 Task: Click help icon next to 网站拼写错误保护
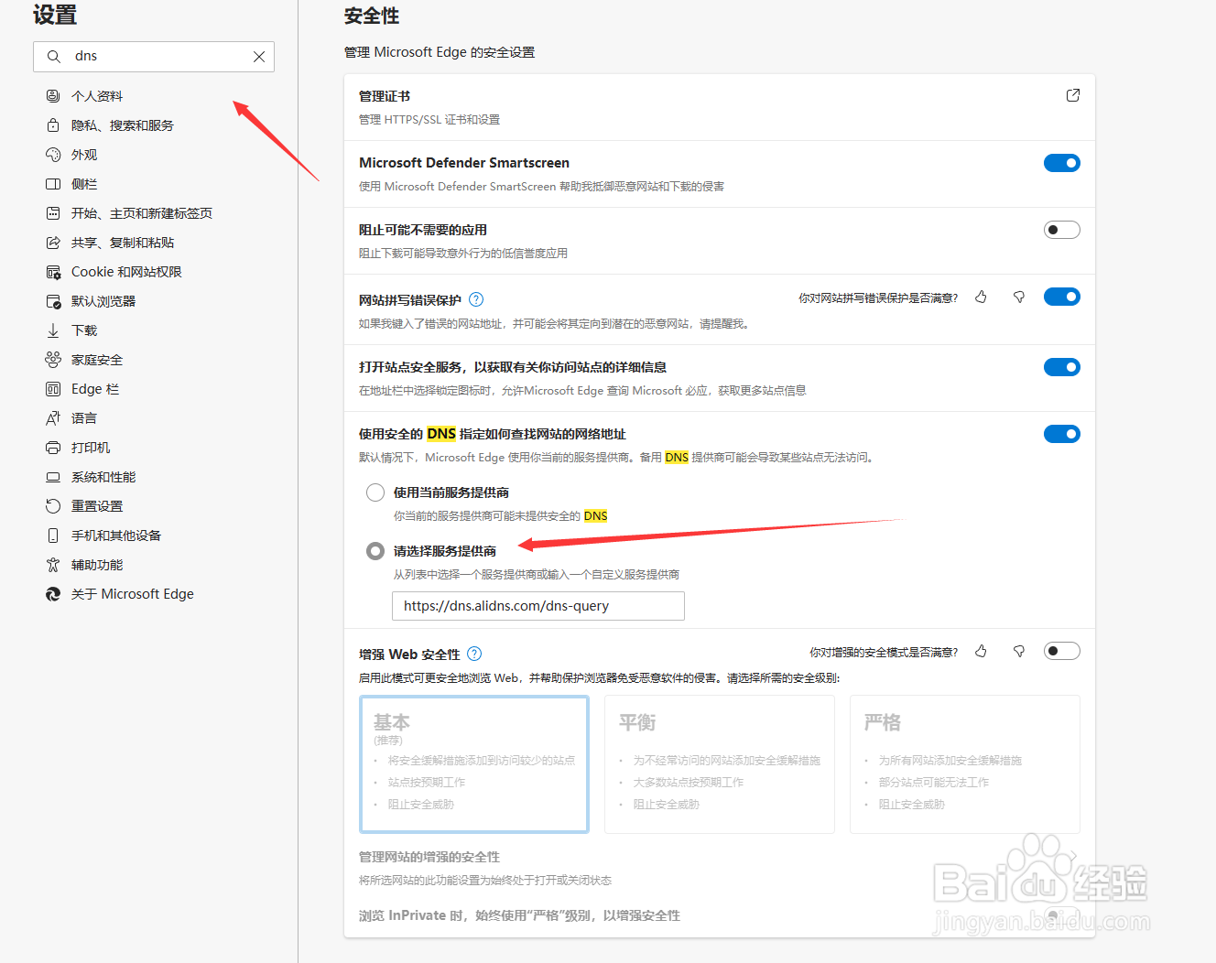click(476, 299)
